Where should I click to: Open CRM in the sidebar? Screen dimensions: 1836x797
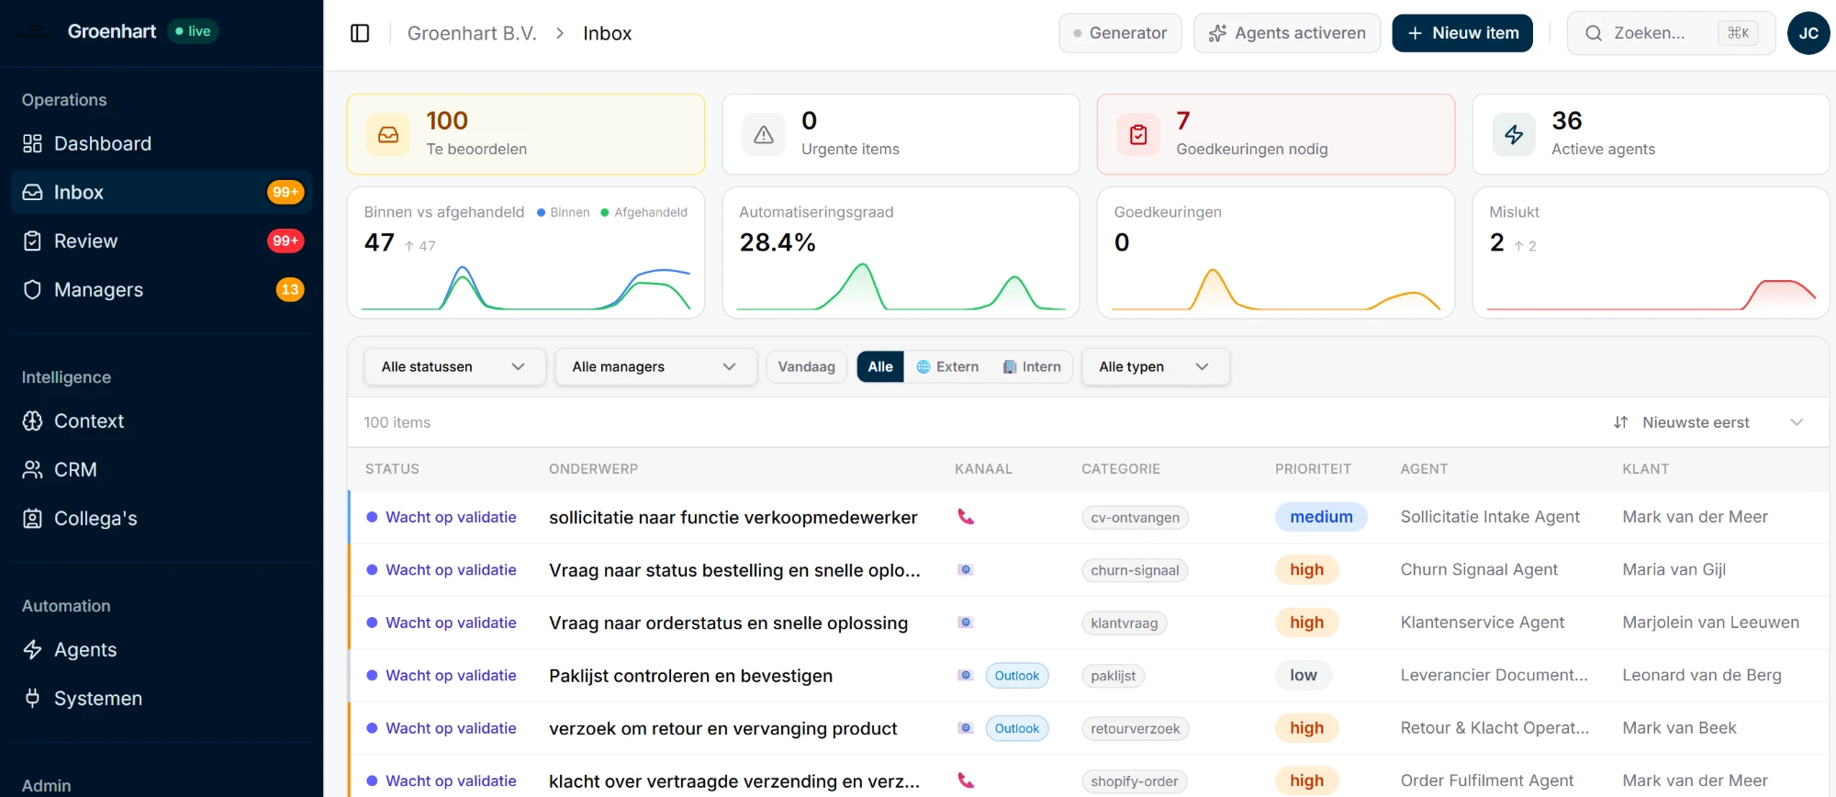(162, 469)
